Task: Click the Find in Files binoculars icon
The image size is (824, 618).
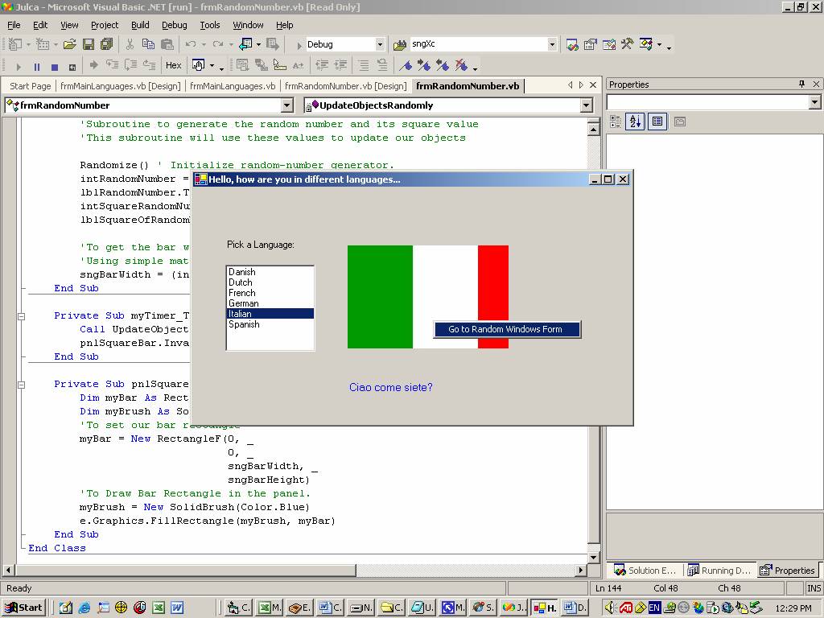Action: click(401, 44)
